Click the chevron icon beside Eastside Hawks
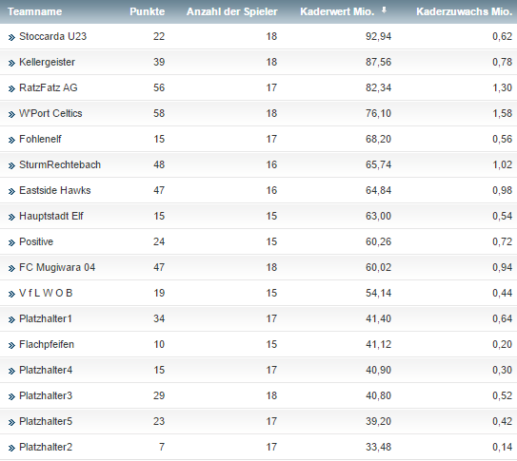The image size is (517, 461). coord(11,191)
